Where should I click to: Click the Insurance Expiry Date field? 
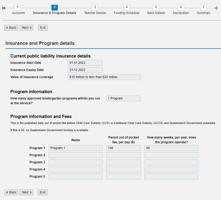point(85,70)
